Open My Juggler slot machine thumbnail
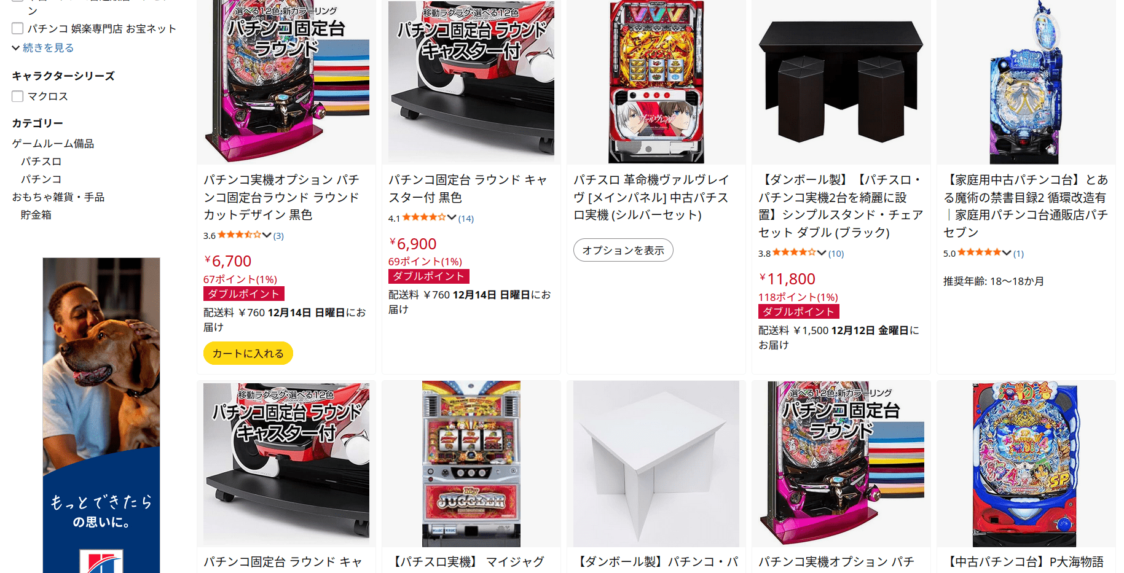Viewport: 1124px width, 573px height. tap(471, 464)
